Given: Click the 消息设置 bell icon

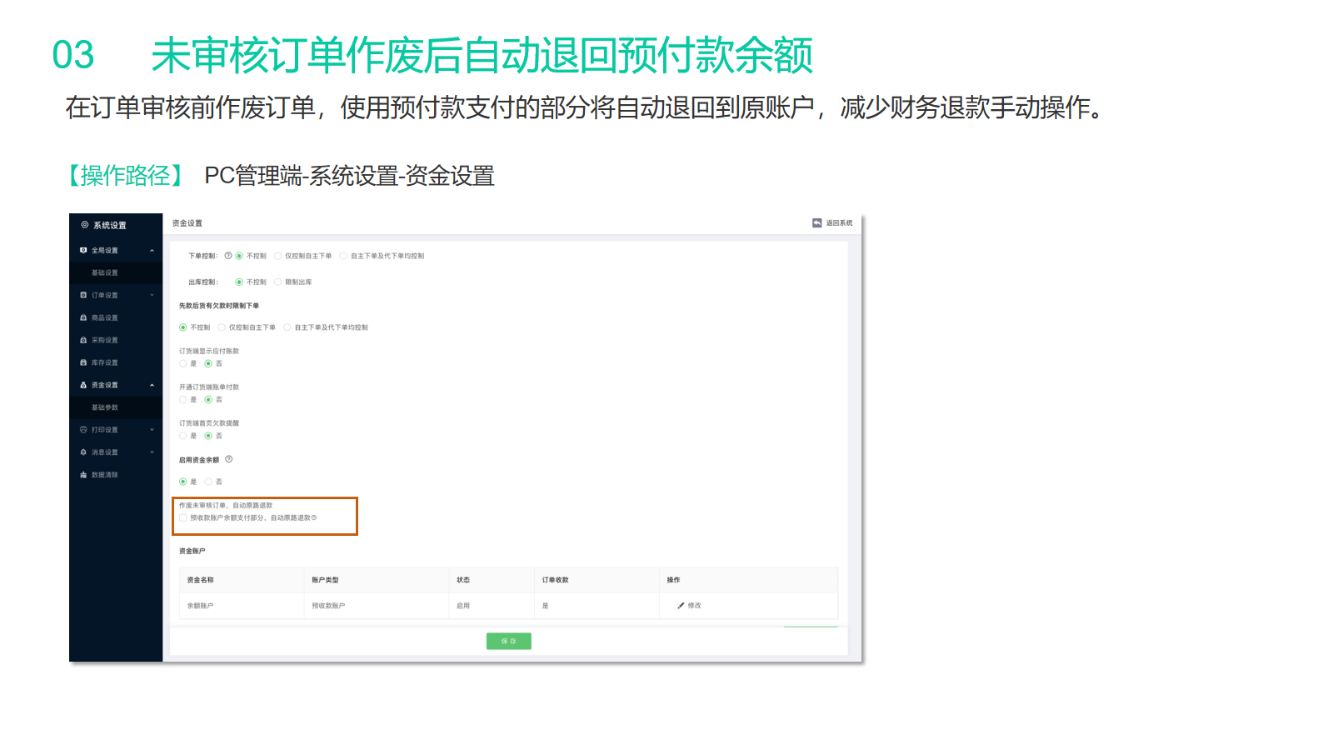Looking at the screenshot, I should click(83, 452).
